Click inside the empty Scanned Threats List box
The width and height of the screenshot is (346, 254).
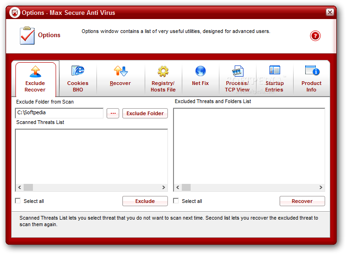click(91, 157)
